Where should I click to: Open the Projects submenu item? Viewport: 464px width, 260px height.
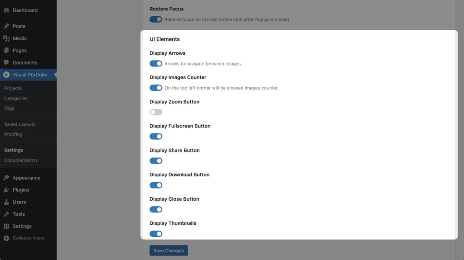pyautogui.click(x=13, y=88)
